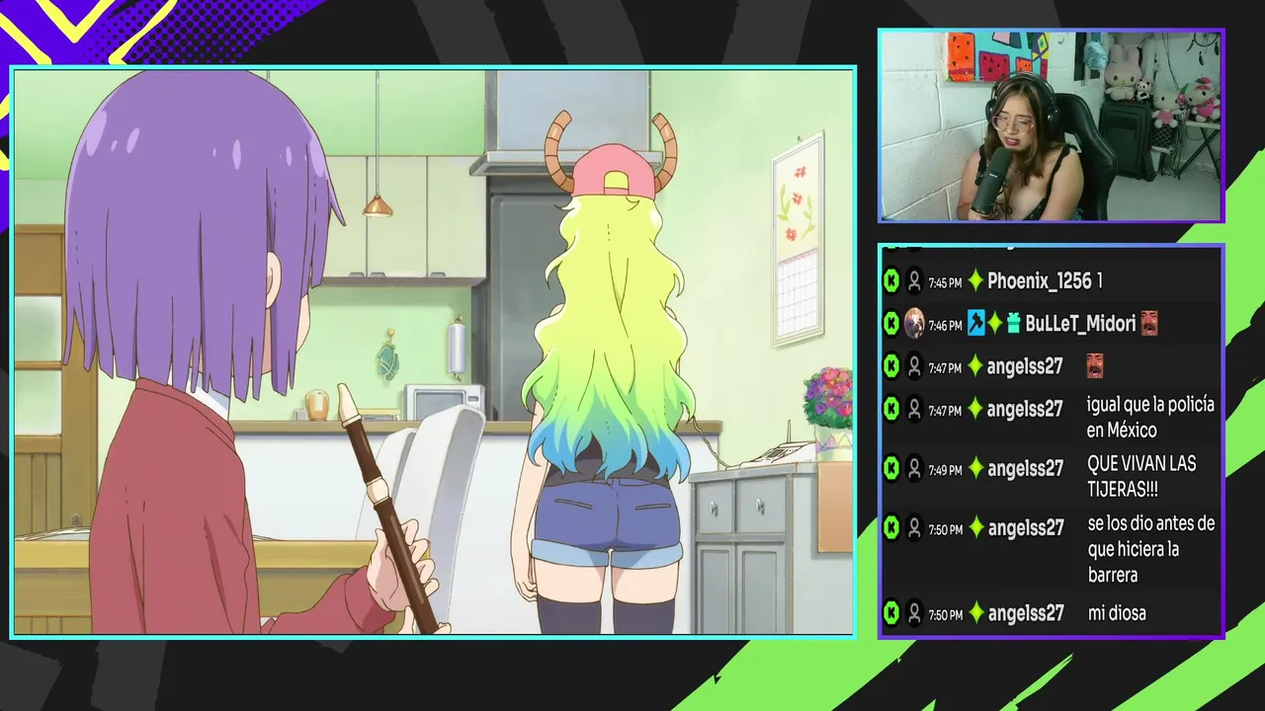Click the avatar icon on the 'igual que la policía' row
Image resolution: width=1265 pixels, height=711 pixels.
click(x=914, y=409)
